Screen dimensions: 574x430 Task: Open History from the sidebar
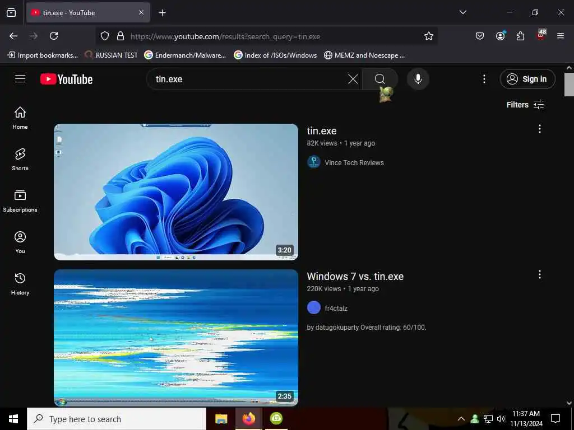pyautogui.click(x=20, y=284)
